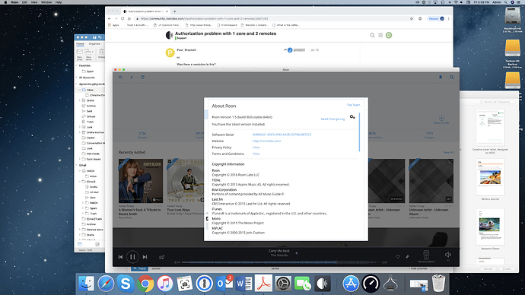This screenshot has width=525, height=295.
Task: Launch Adobe Acrobat from the Dock
Action: coord(263,284)
